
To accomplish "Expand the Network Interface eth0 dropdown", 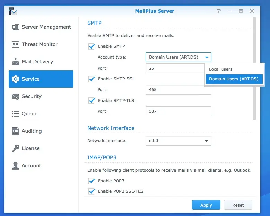I will click(207, 141).
